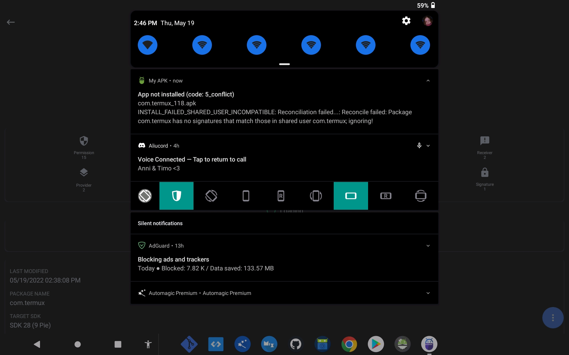Image resolution: width=569 pixels, height=355 pixels.
Task: Expand the AdGuard notification
Action: coord(428,246)
